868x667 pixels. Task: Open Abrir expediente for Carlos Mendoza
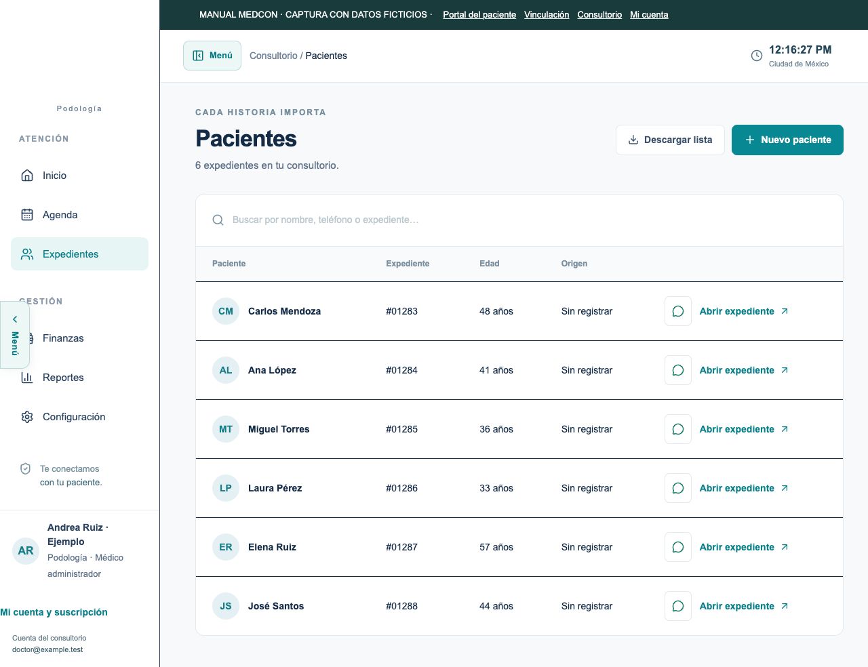744,311
